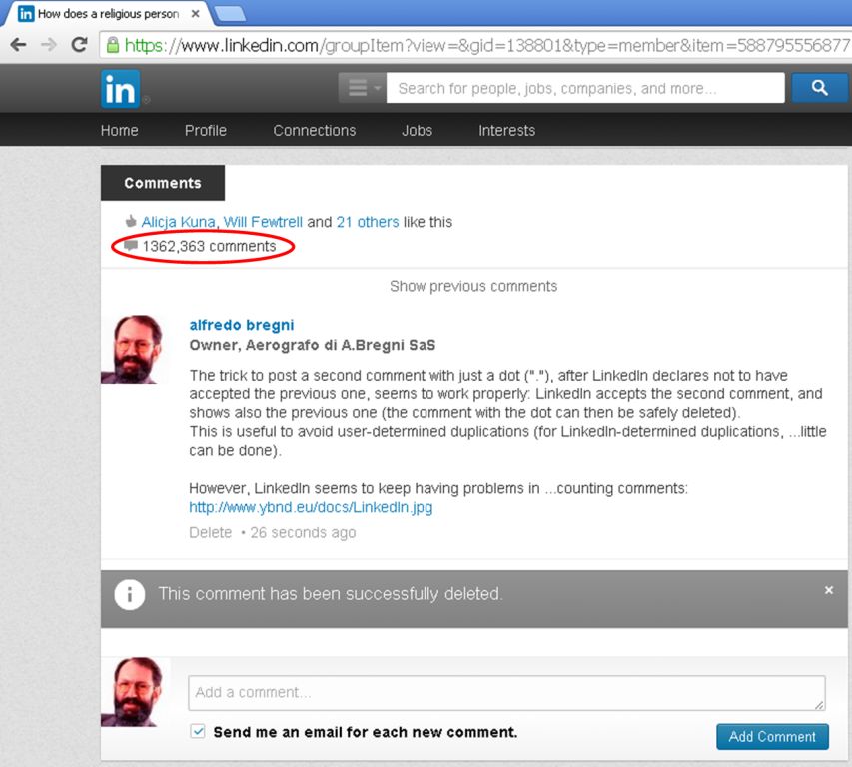Show the '21 others' who liked this
Image resolution: width=852 pixels, height=767 pixels.
(x=368, y=222)
